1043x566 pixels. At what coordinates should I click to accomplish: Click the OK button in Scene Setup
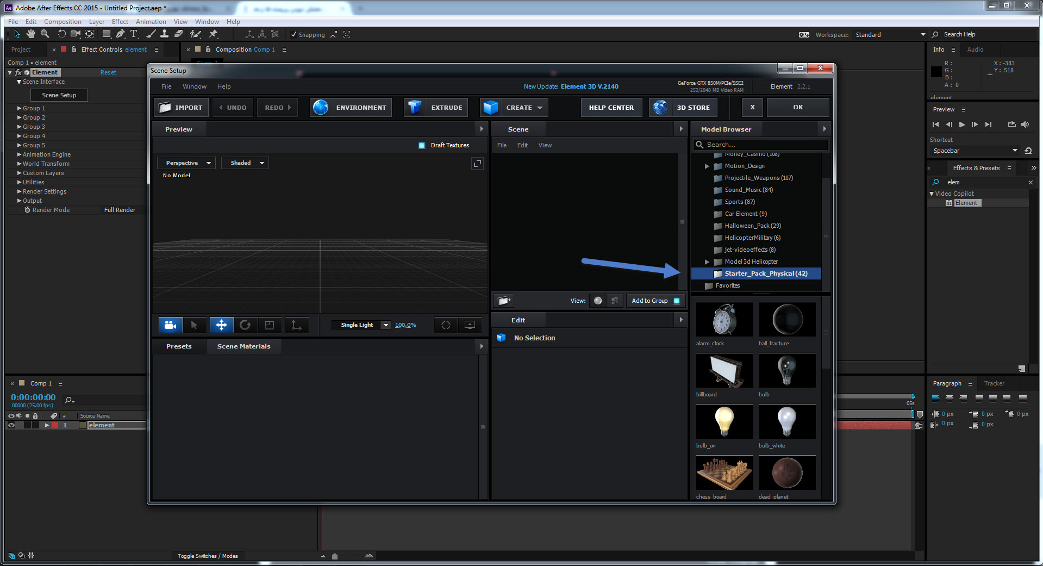click(x=798, y=107)
